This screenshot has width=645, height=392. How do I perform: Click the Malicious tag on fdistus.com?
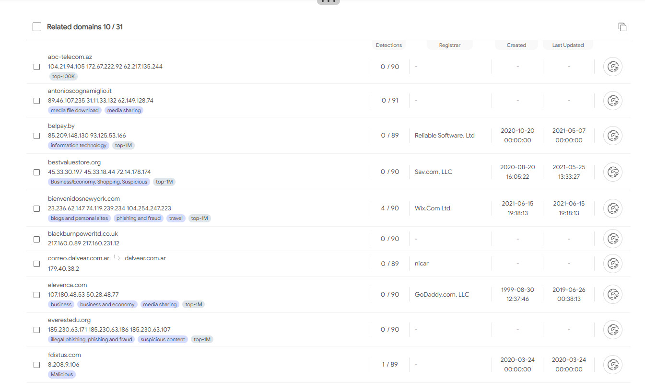[x=62, y=374]
